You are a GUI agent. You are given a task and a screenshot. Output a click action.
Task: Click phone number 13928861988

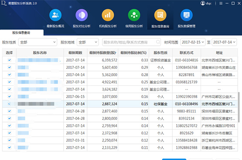187,148
